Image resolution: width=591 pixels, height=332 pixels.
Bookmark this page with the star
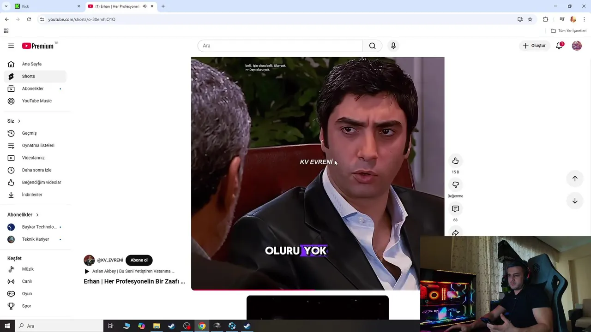(x=530, y=19)
